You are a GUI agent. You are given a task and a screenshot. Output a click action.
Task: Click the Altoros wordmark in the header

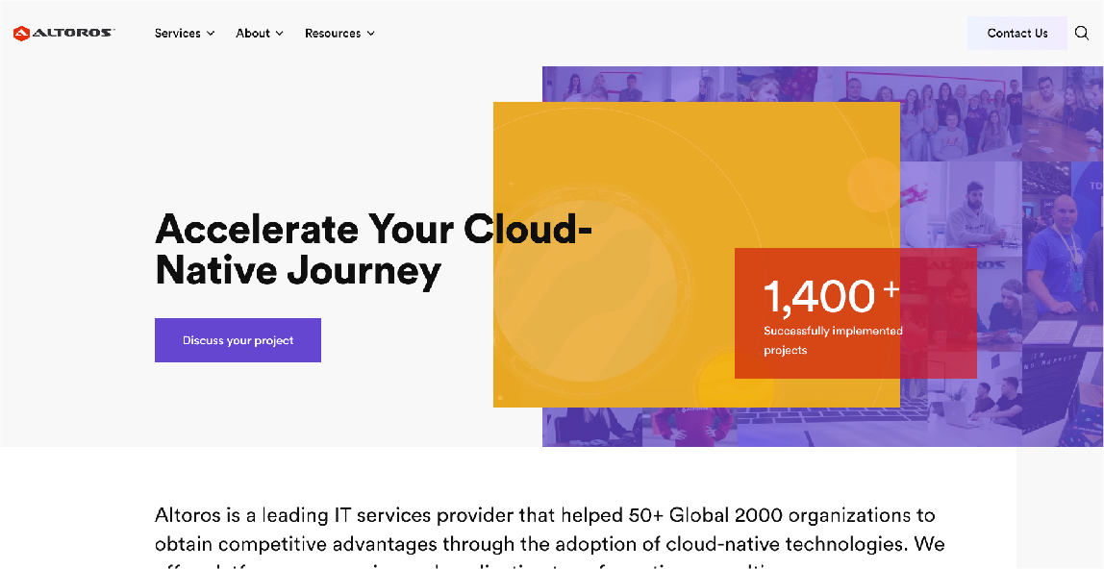click(x=73, y=34)
